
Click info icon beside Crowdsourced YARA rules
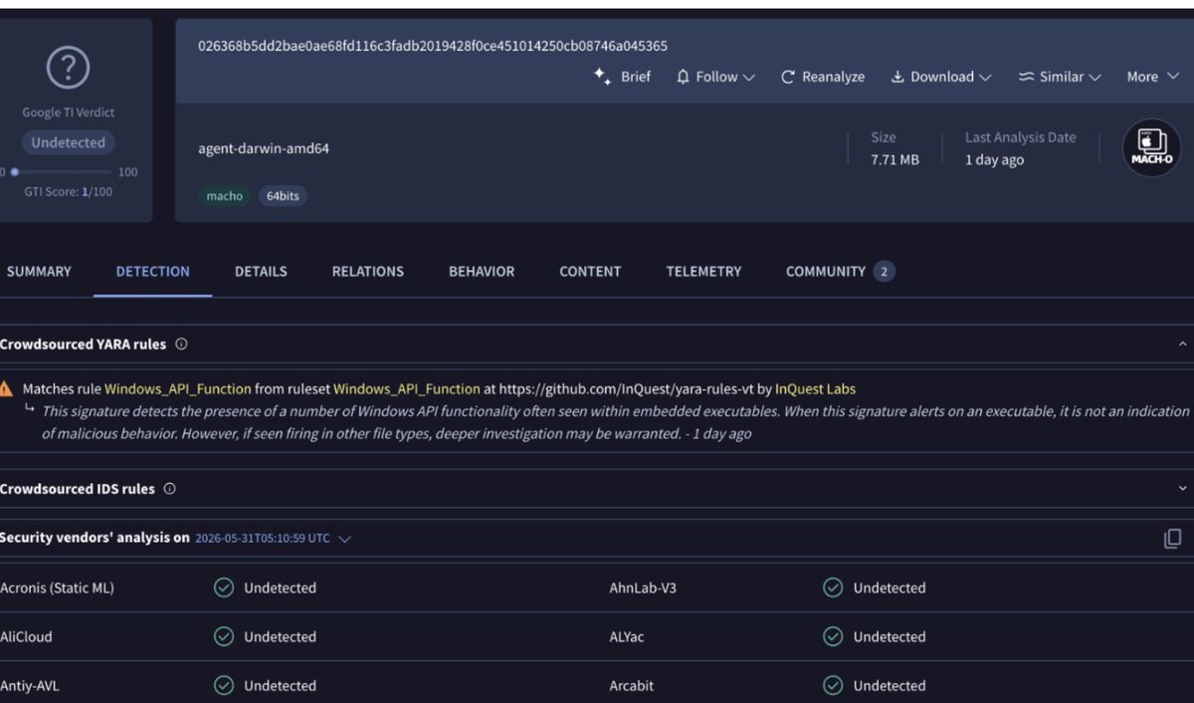click(x=181, y=345)
